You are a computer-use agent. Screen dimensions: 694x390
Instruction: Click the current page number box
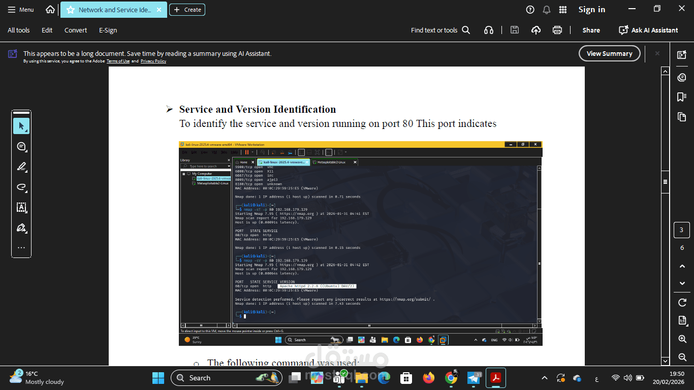682,230
